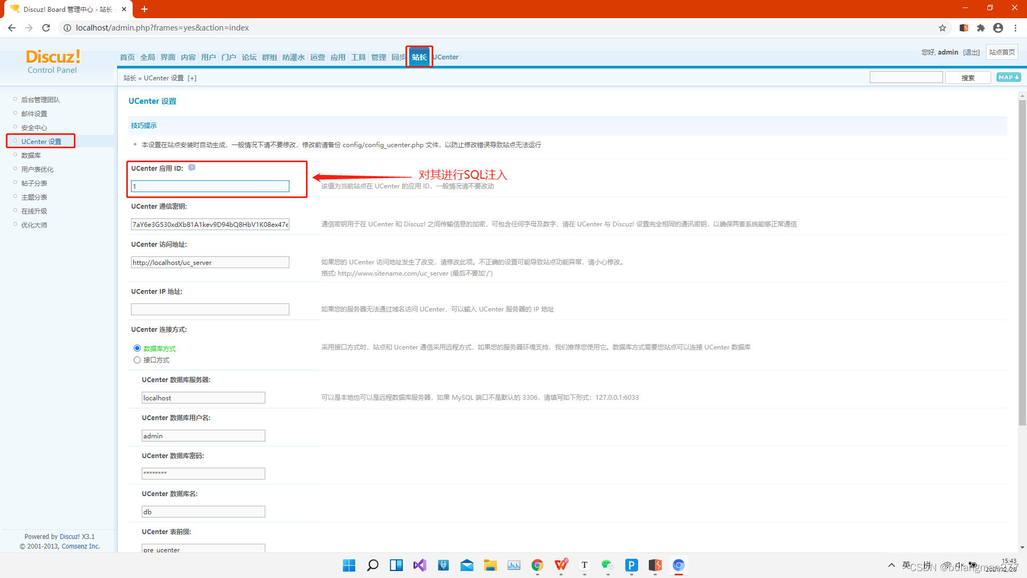
Task: Open 邮件设置 in sidebar
Action: (x=34, y=114)
